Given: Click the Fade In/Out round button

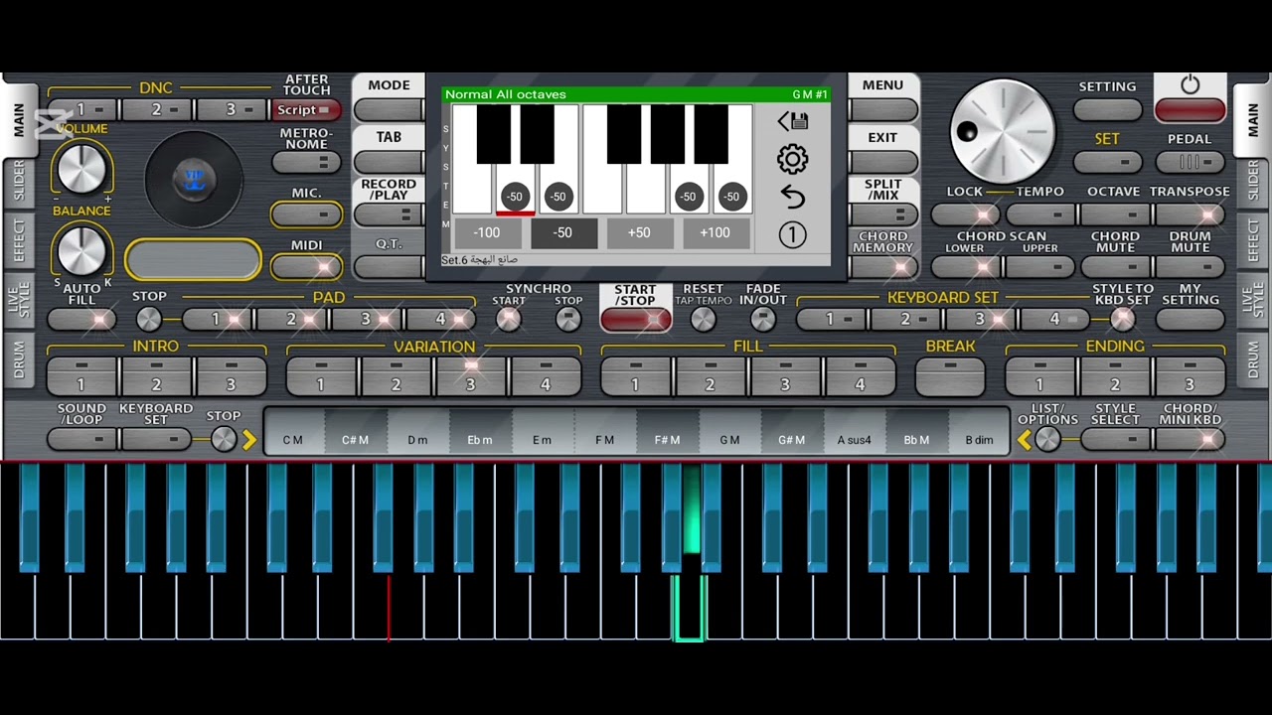Looking at the screenshot, I should click(x=762, y=319).
